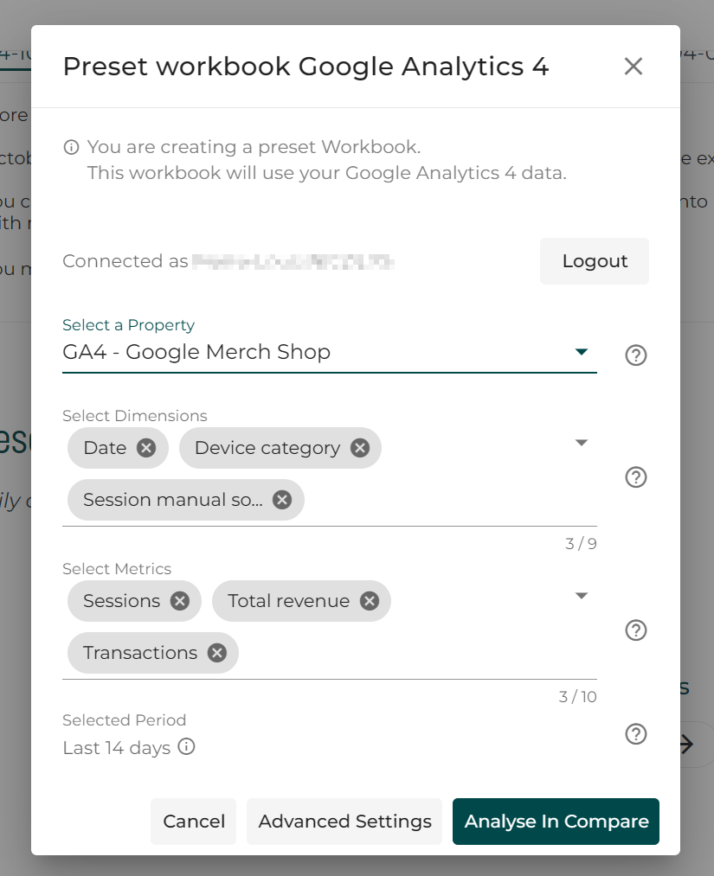Open Advanced Settings

pyautogui.click(x=344, y=822)
